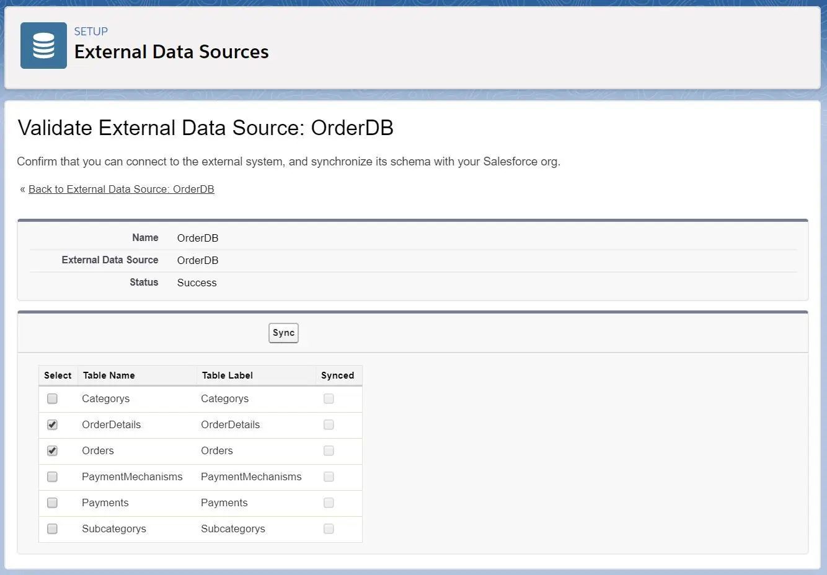This screenshot has width=827, height=575.
Task: Click the Select column header
Action: pyautogui.click(x=58, y=375)
